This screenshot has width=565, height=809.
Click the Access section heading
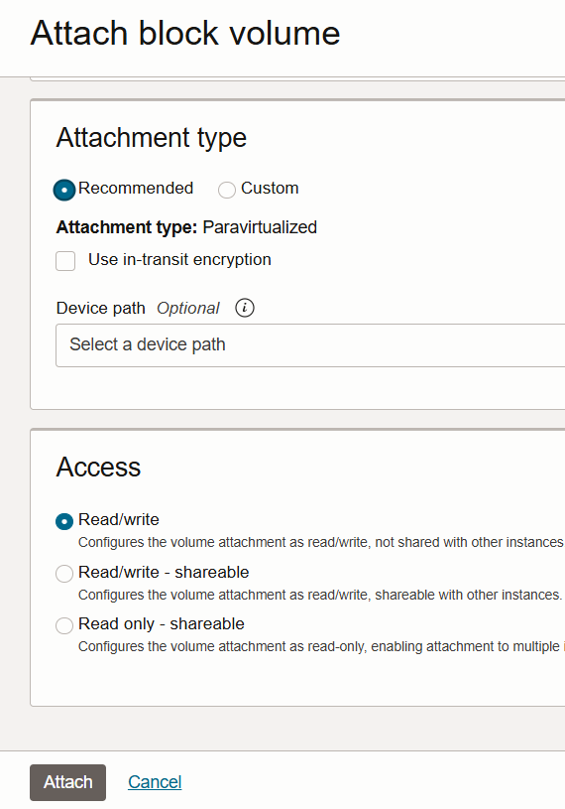click(x=98, y=467)
